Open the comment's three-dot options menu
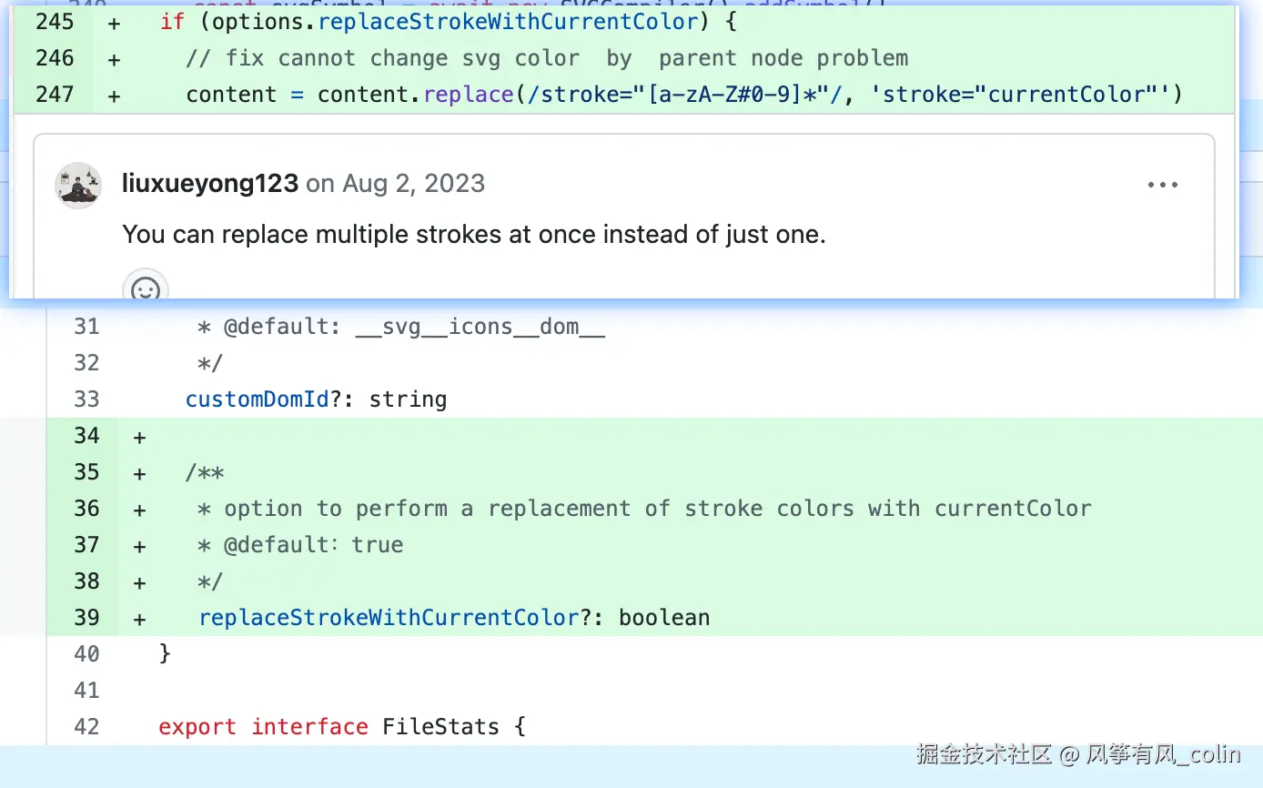Image resolution: width=1263 pixels, height=788 pixels. tap(1162, 185)
